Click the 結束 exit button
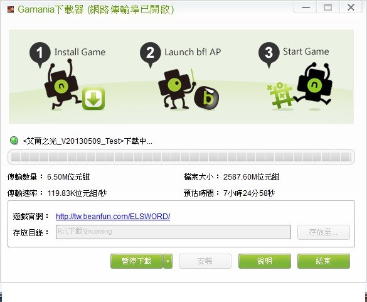Image resolution: width=367 pixels, height=302 pixels. tap(324, 261)
